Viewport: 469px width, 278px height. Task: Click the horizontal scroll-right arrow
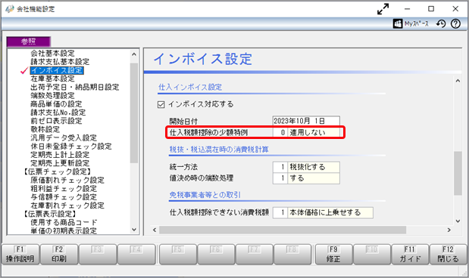449,230
